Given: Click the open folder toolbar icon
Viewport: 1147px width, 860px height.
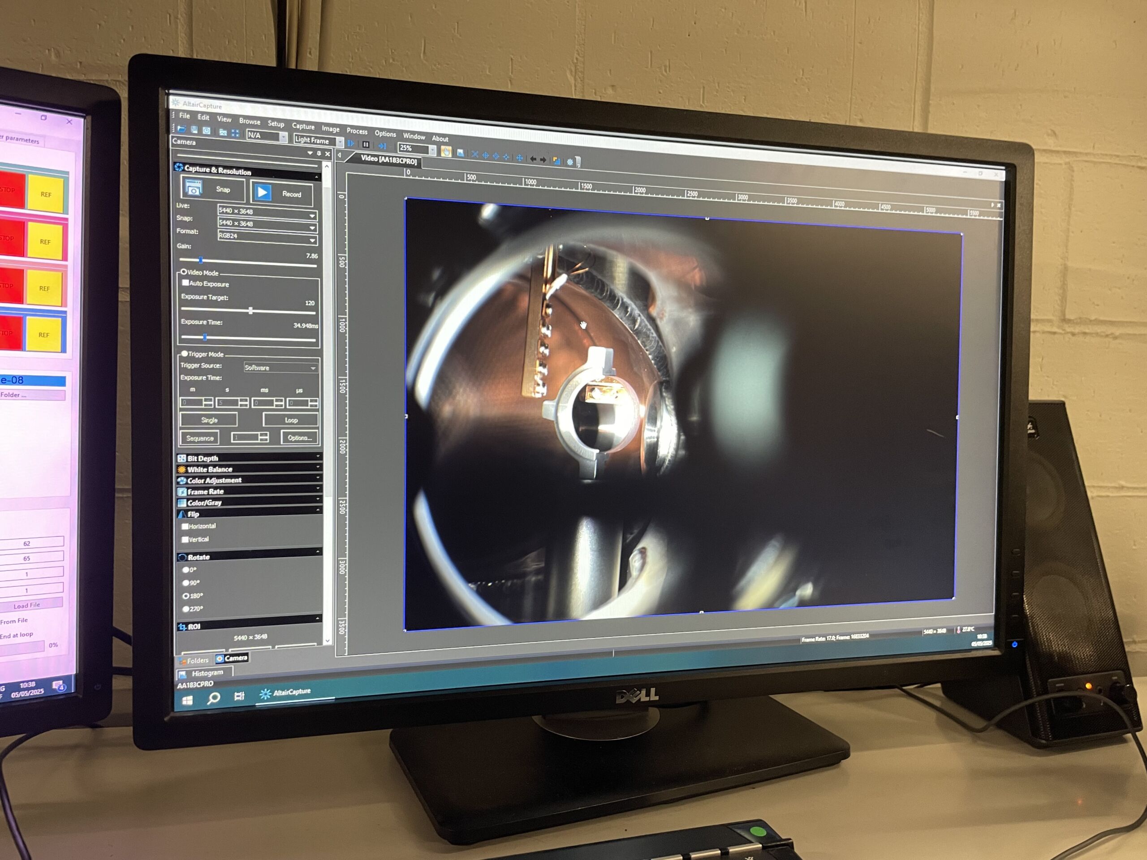Looking at the screenshot, I should [181, 129].
